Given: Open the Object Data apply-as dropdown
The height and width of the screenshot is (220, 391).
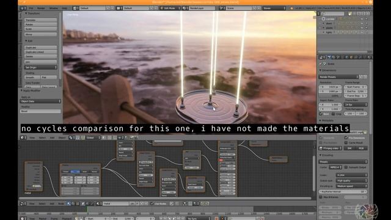Looking at the screenshot, I should point(40,101).
